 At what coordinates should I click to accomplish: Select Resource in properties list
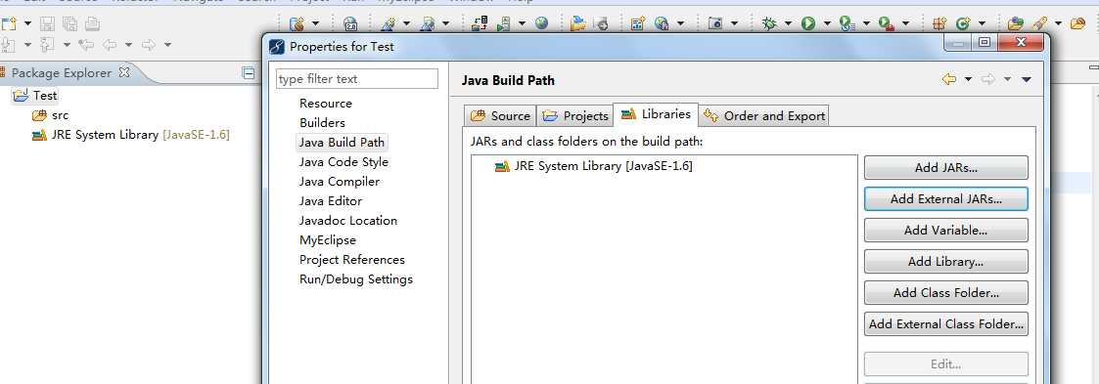(x=325, y=103)
